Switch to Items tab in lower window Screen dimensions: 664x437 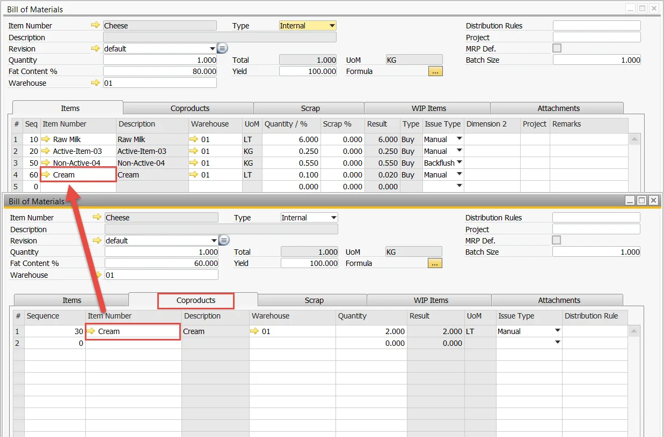(x=72, y=300)
